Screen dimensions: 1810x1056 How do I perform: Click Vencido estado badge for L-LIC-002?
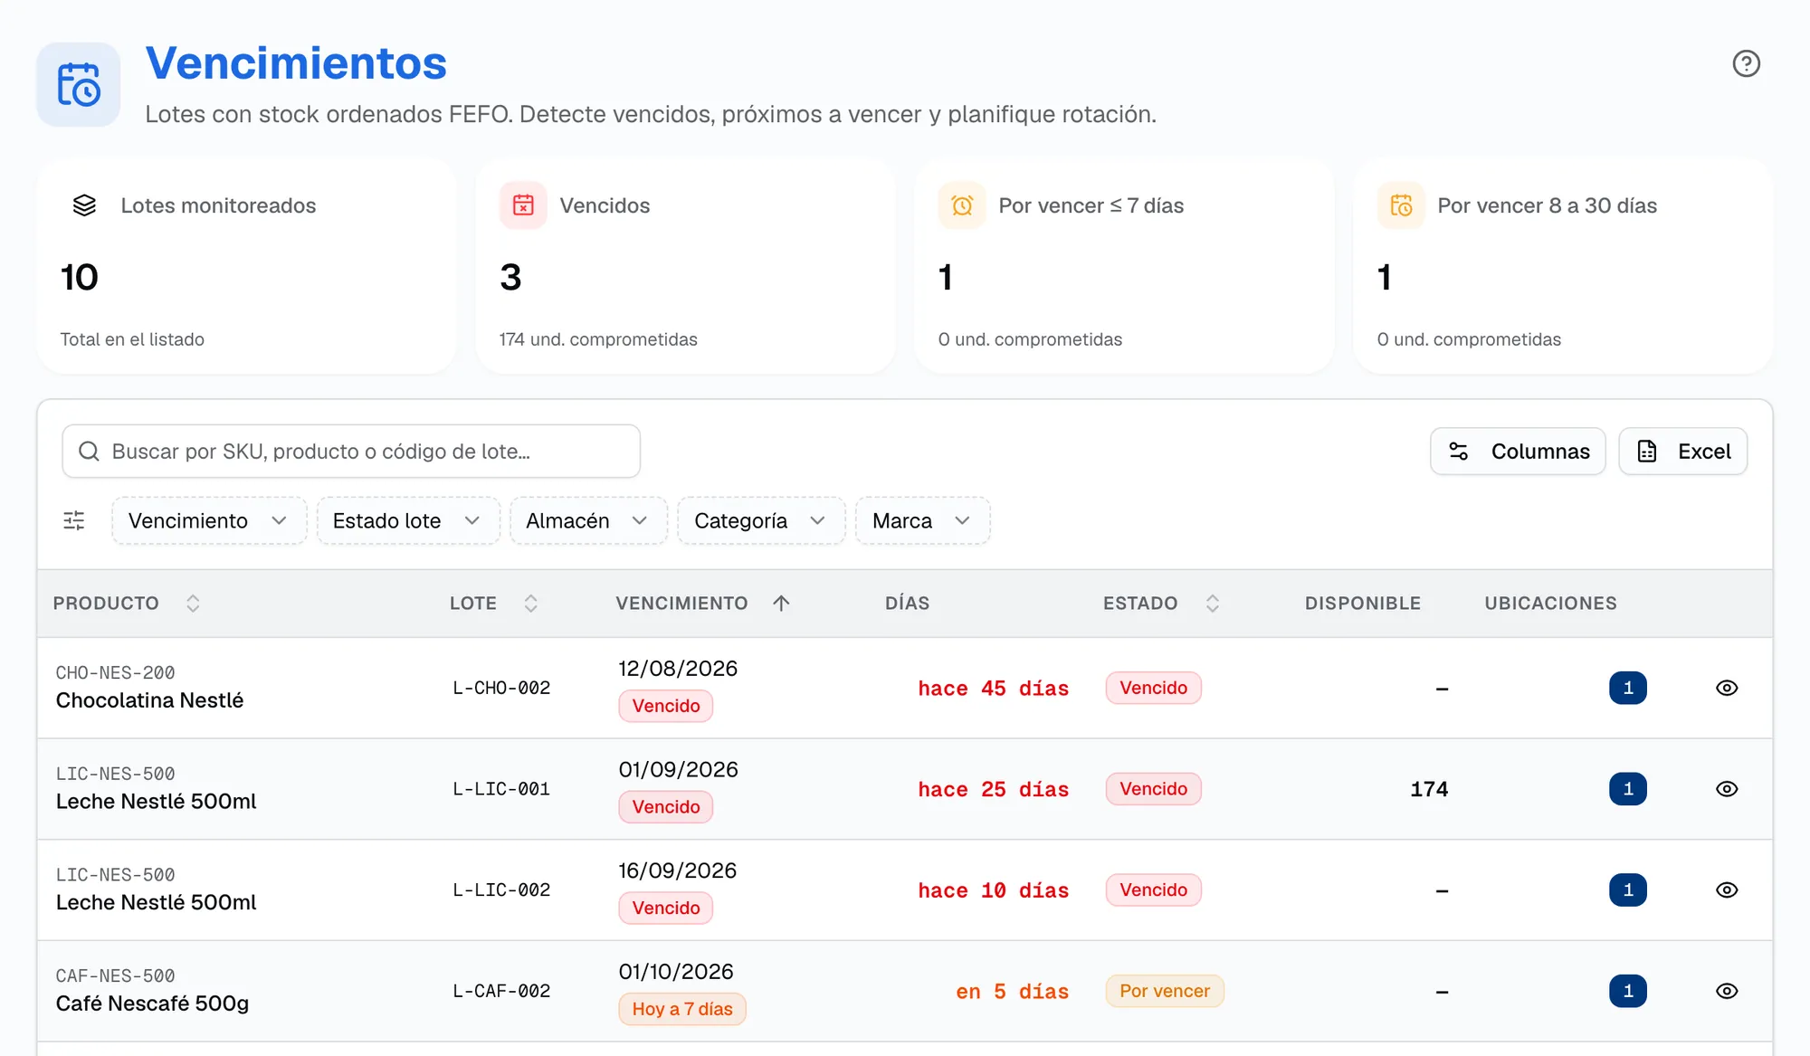[1154, 890]
